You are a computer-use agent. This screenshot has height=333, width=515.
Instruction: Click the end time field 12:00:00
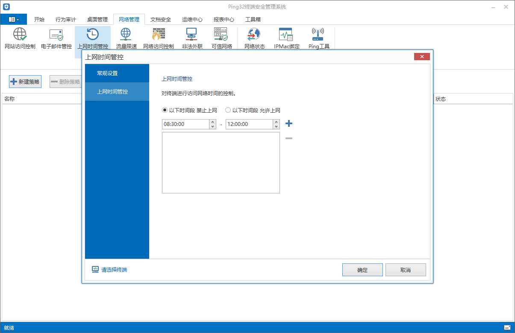tap(249, 124)
